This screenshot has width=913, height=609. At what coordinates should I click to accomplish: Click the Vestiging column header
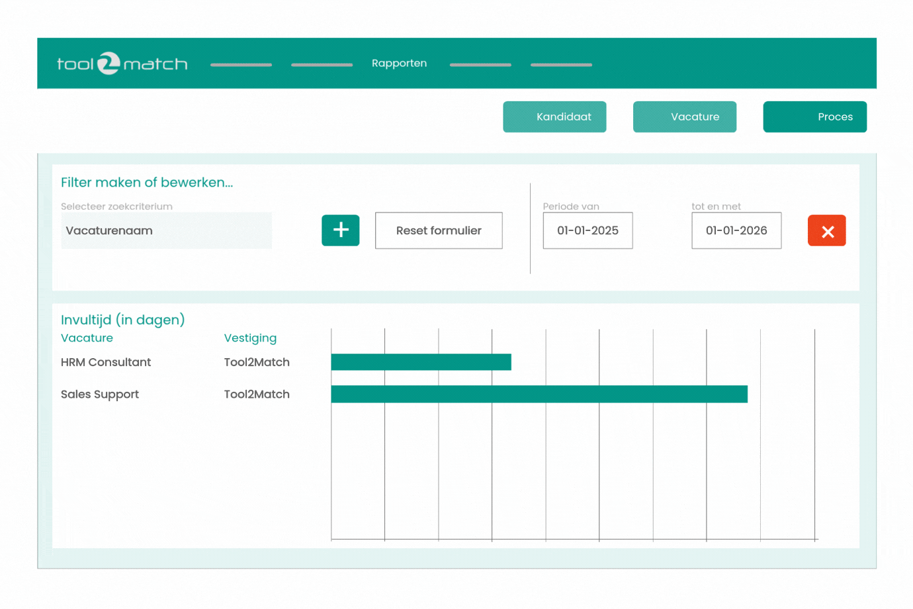tap(250, 338)
